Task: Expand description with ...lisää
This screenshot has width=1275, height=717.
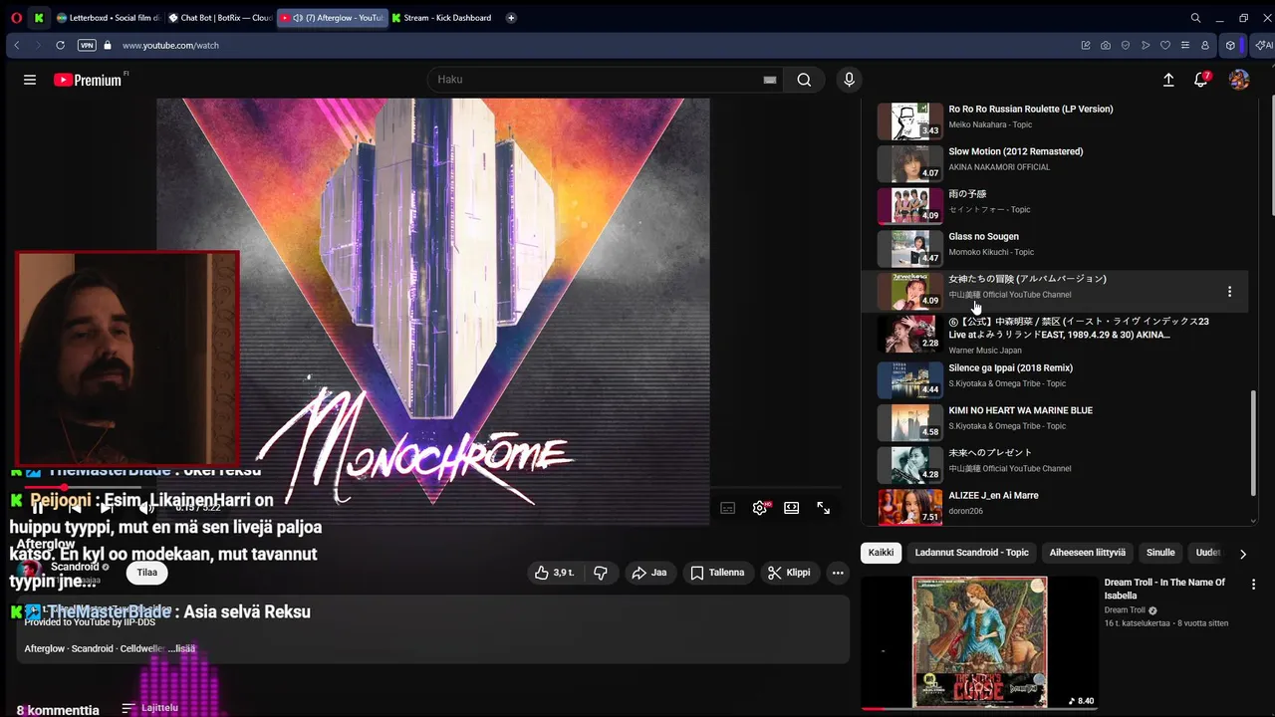Action: [183, 648]
